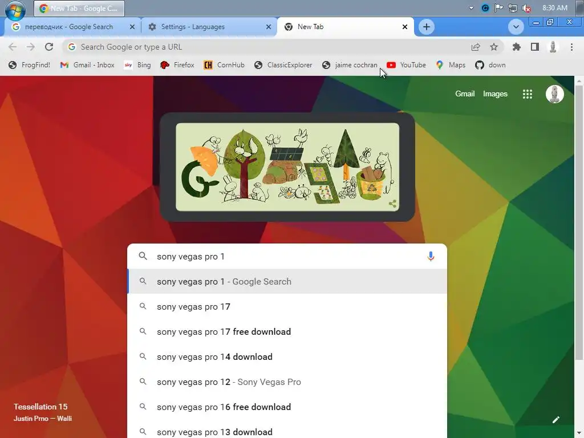
Task: Close the Settings - Languages tab
Action: 269,27
